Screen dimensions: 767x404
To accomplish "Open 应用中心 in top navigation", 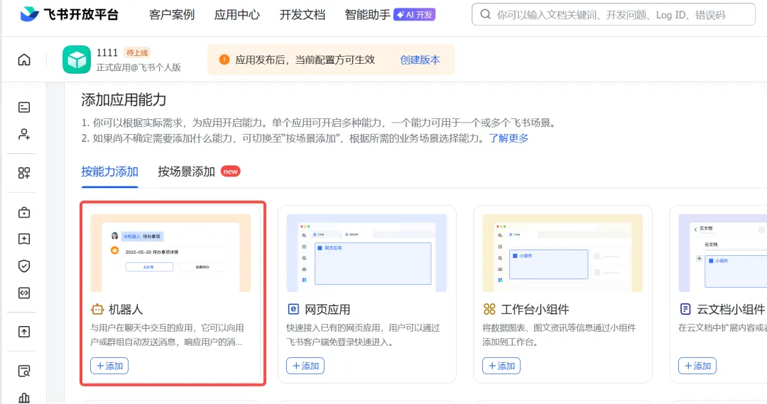I will 236,15.
